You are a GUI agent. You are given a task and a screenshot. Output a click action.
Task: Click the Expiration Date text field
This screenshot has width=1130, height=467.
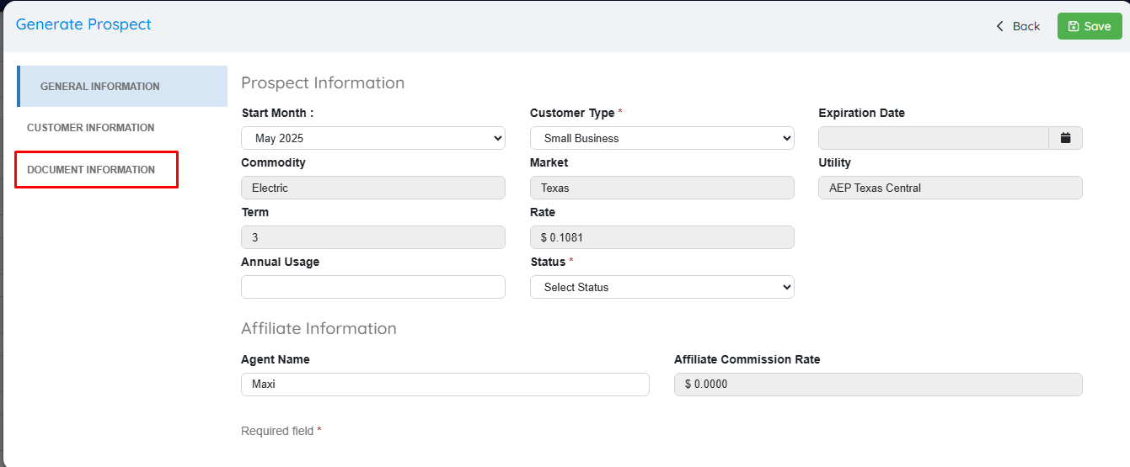933,138
